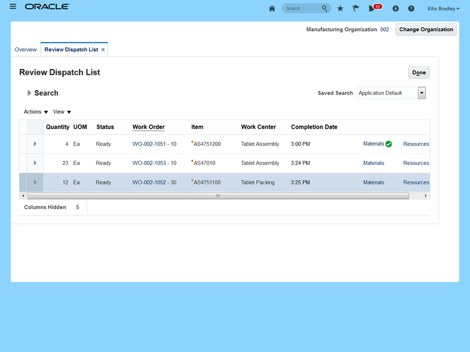This screenshot has width=470, height=352.
Task: Open the Ellis Bradley user menu
Action: [443, 9]
